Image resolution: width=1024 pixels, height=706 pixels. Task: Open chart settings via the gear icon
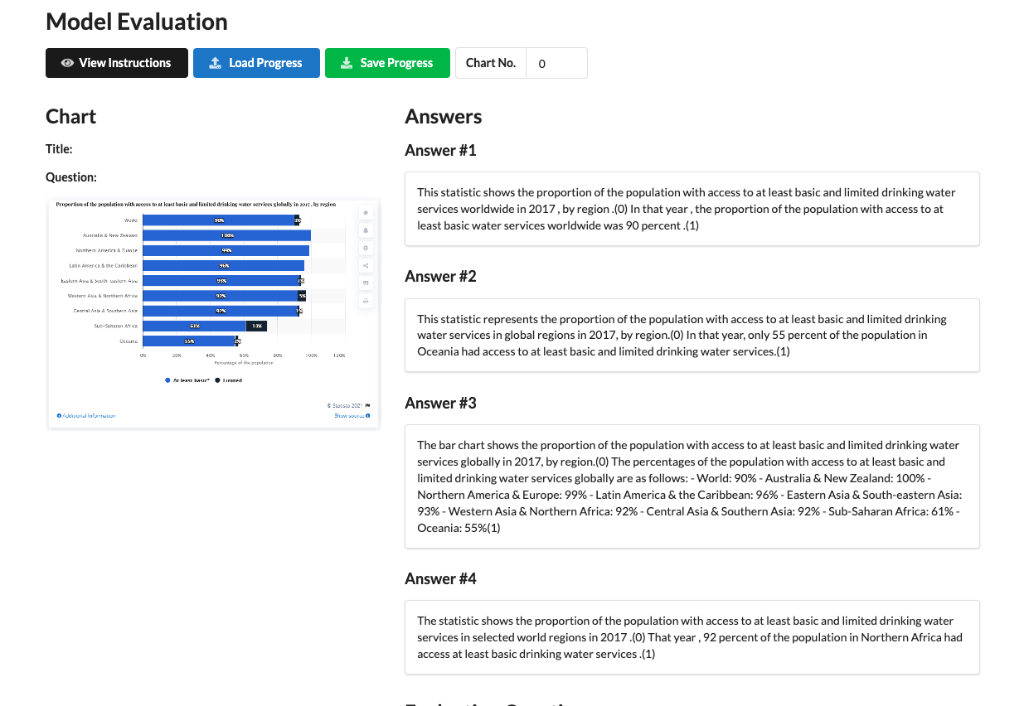(366, 248)
